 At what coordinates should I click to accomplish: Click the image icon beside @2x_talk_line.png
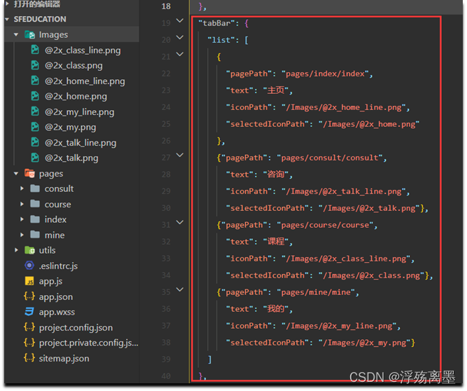click(x=35, y=142)
